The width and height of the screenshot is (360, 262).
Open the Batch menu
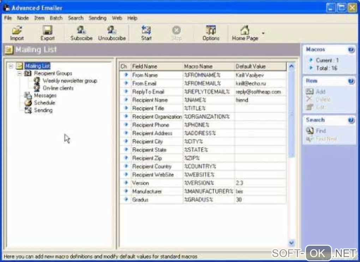(56, 18)
